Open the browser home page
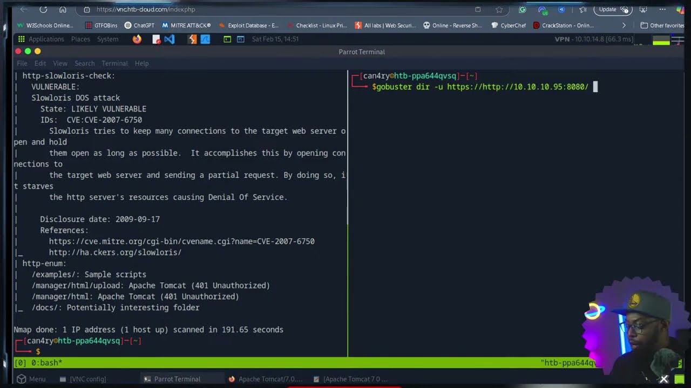 pos(63,10)
